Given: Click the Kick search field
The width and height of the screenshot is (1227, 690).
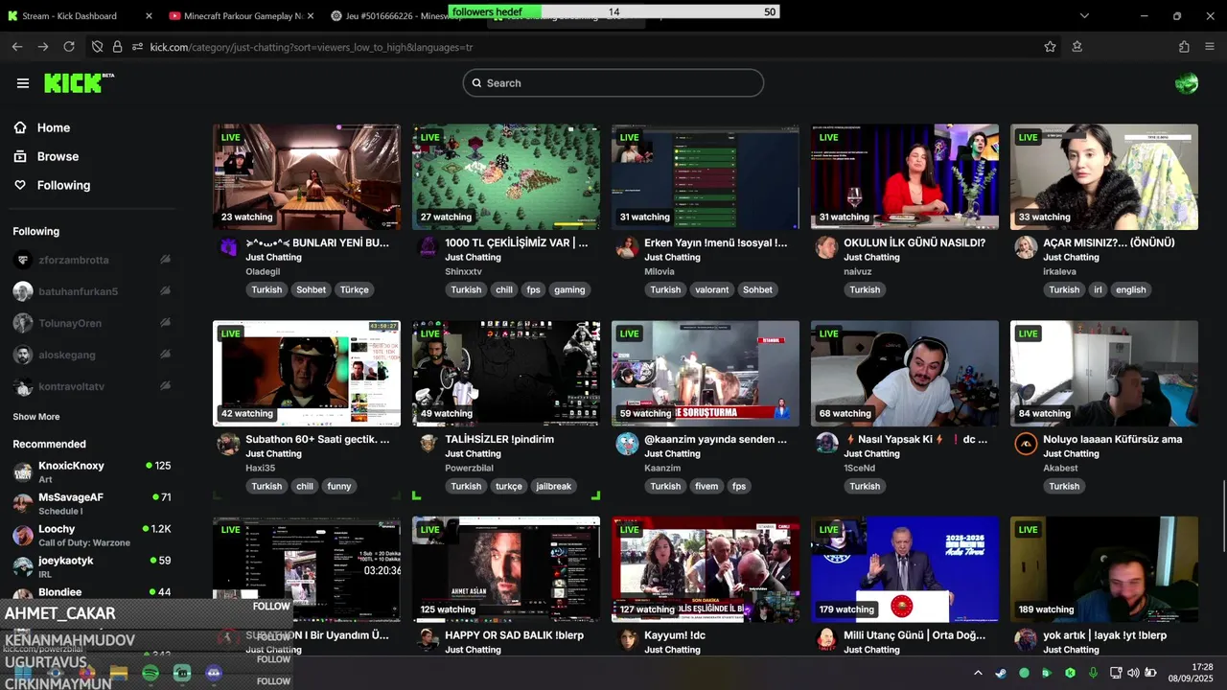Looking at the screenshot, I should pos(613,83).
